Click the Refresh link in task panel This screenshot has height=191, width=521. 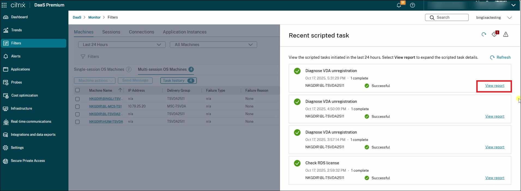point(500,57)
